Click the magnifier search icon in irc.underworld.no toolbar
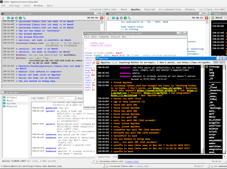 tap(129, 18)
